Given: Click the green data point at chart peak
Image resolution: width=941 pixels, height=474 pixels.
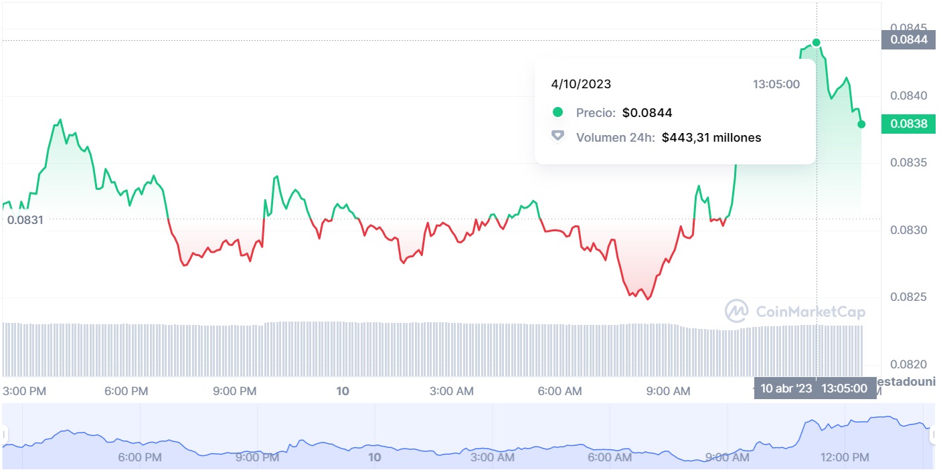Looking at the screenshot, I should [816, 42].
